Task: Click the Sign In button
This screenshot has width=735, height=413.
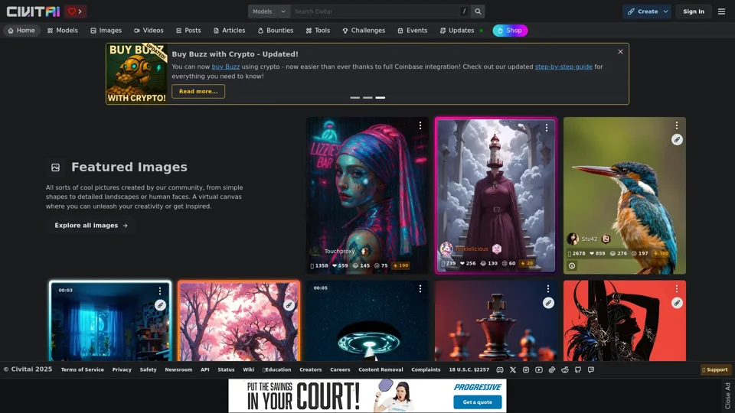Action: 694,11
